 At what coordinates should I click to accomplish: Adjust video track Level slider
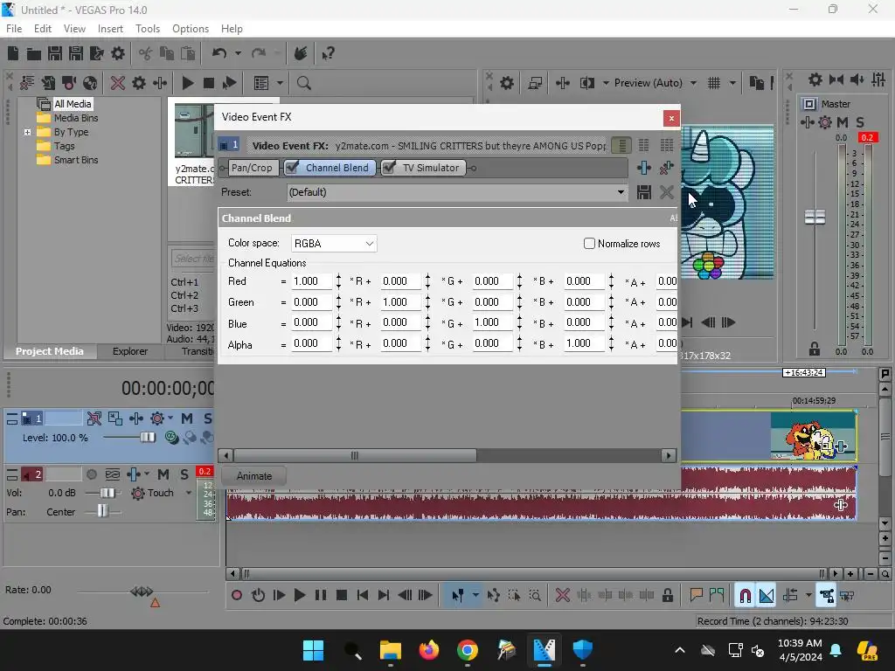coord(147,438)
